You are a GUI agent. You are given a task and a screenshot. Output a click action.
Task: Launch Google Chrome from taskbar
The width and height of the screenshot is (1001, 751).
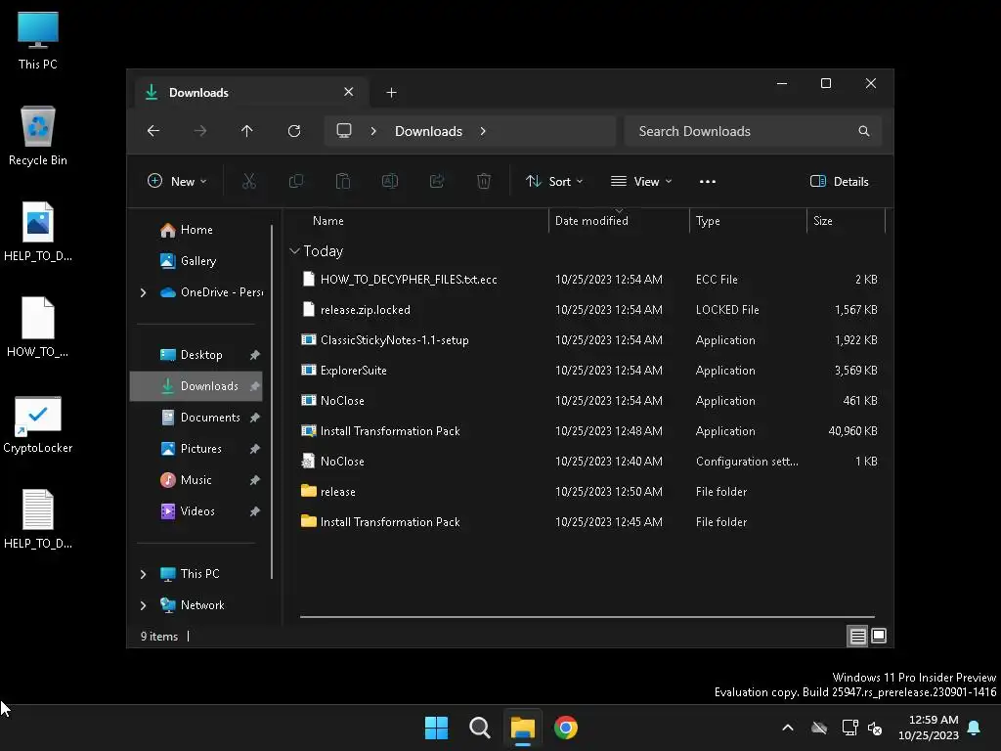(x=566, y=728)
